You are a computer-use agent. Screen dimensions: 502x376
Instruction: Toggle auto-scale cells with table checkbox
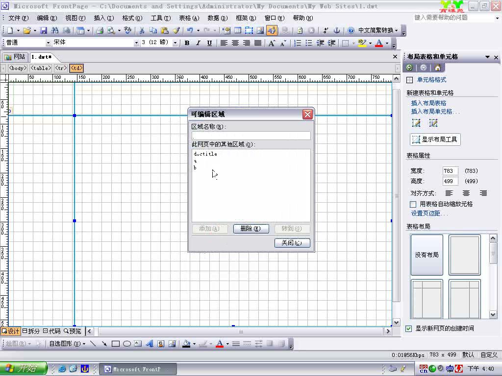[x=413, y=204]
